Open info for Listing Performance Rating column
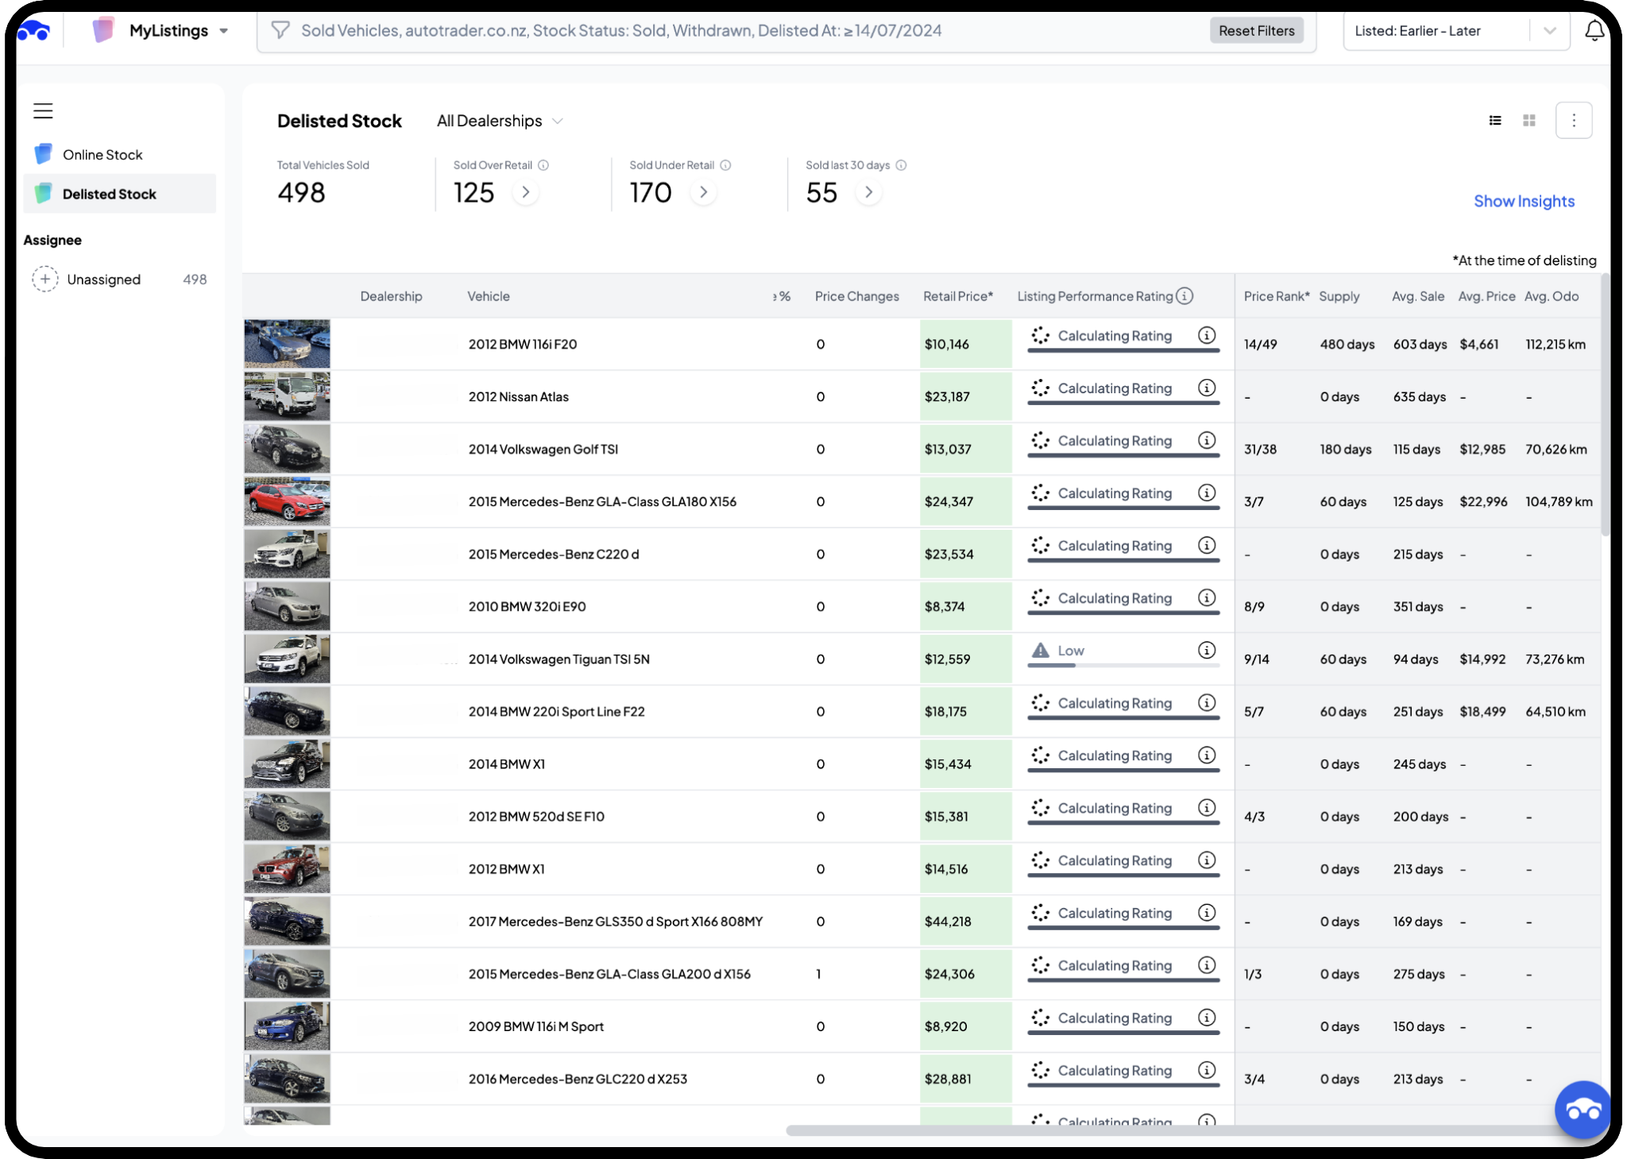Viewport: 1627px width, 1159px height. click(1185, 296)
